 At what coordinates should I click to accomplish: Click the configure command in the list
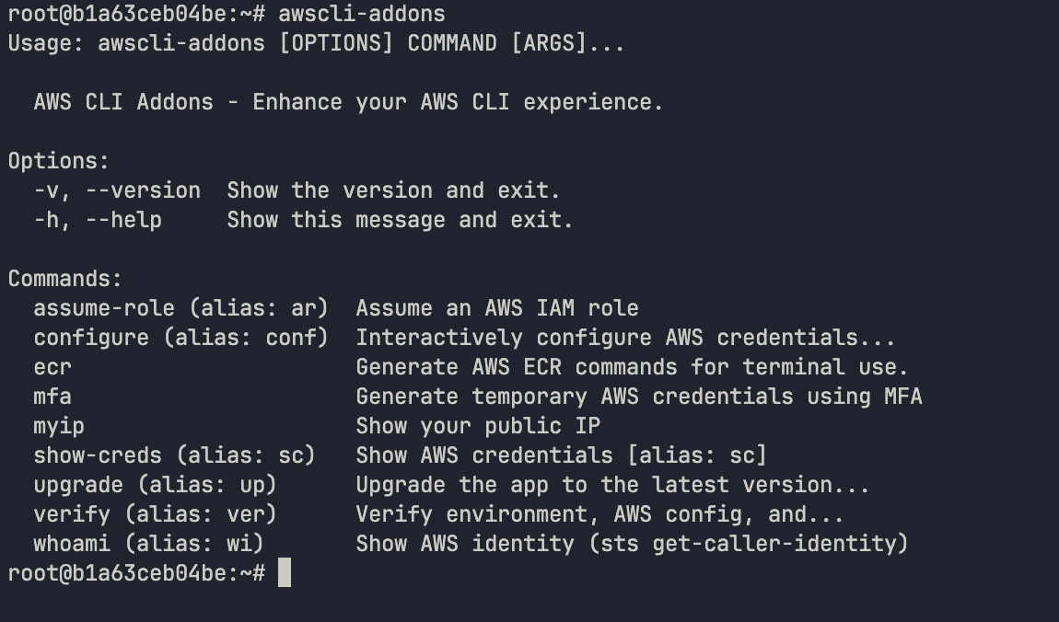[91, 337]
